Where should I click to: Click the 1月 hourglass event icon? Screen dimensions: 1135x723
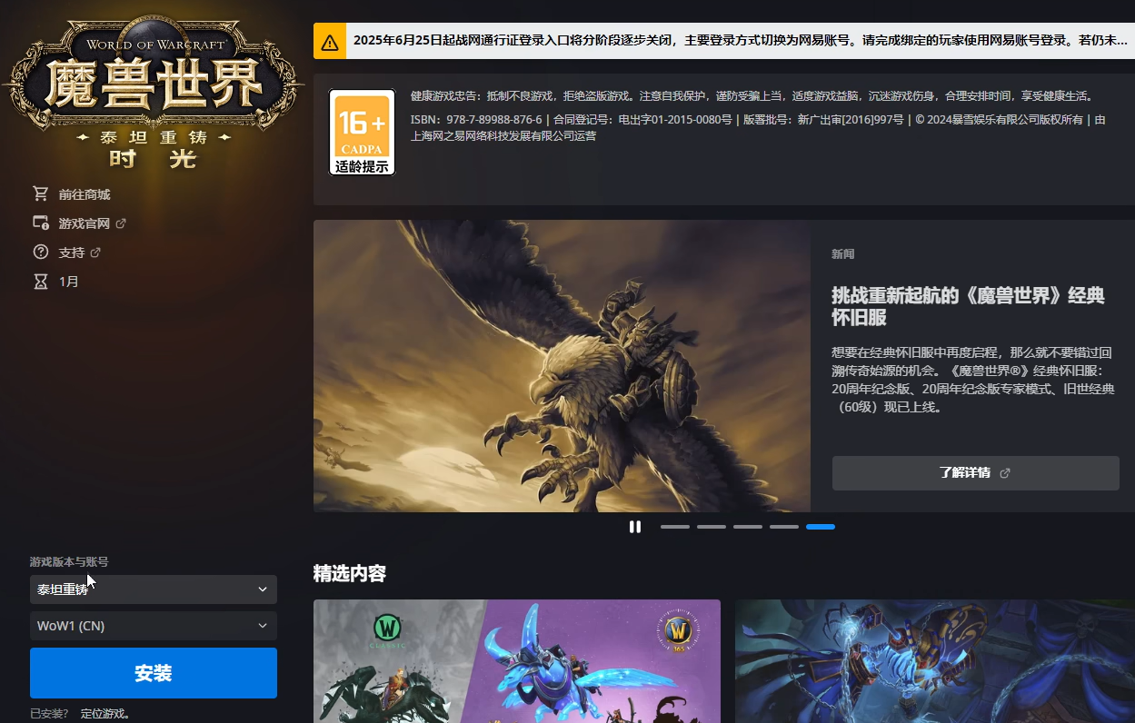tap(40, 281)
